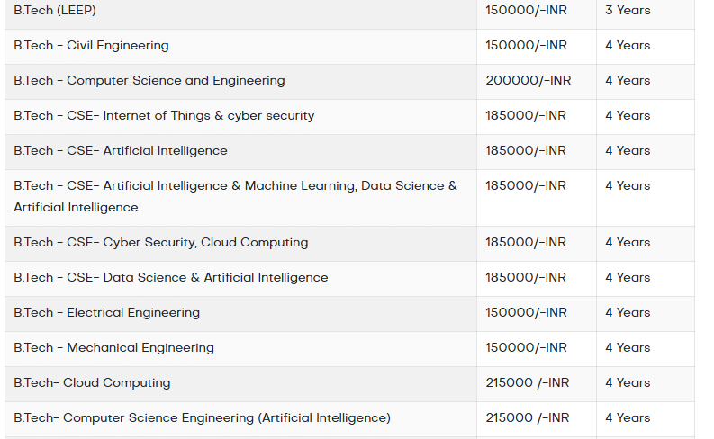This screenshot has width=714, height=439.
Task: Click the fee for B.Tech (LEEP)
Action: click(x=526, y=11)
